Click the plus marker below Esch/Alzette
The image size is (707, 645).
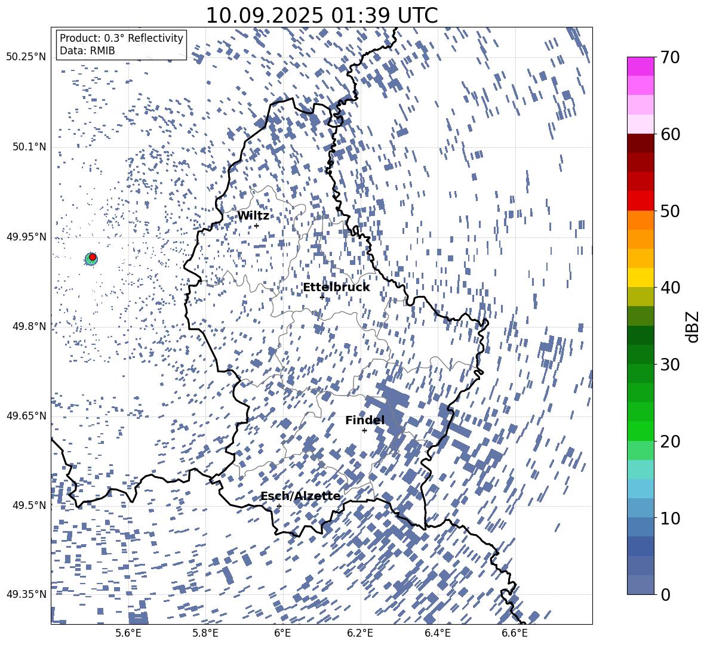(x=279, y=506)
